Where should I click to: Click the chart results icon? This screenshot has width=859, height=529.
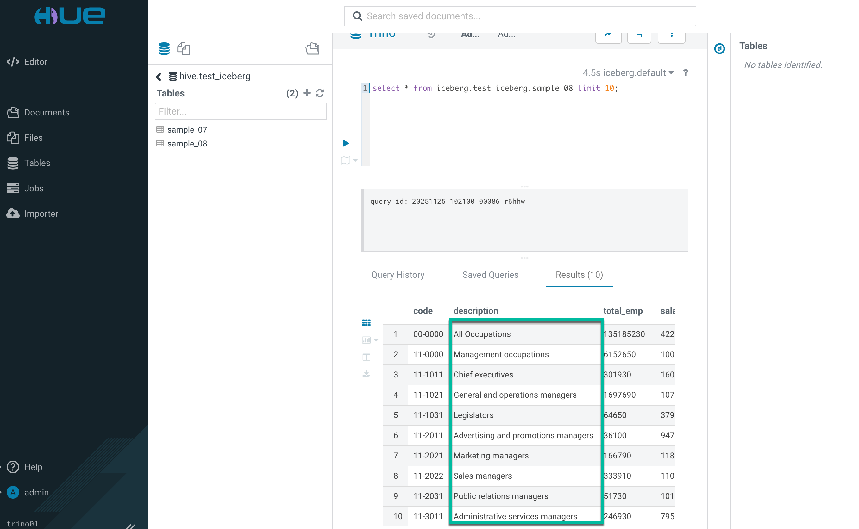pos(366,340)
